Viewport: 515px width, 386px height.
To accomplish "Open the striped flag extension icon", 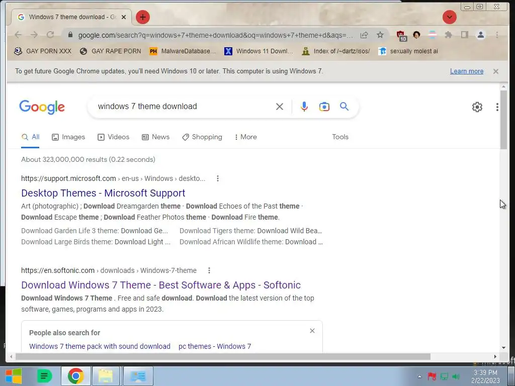I will [x=433, y=35].
